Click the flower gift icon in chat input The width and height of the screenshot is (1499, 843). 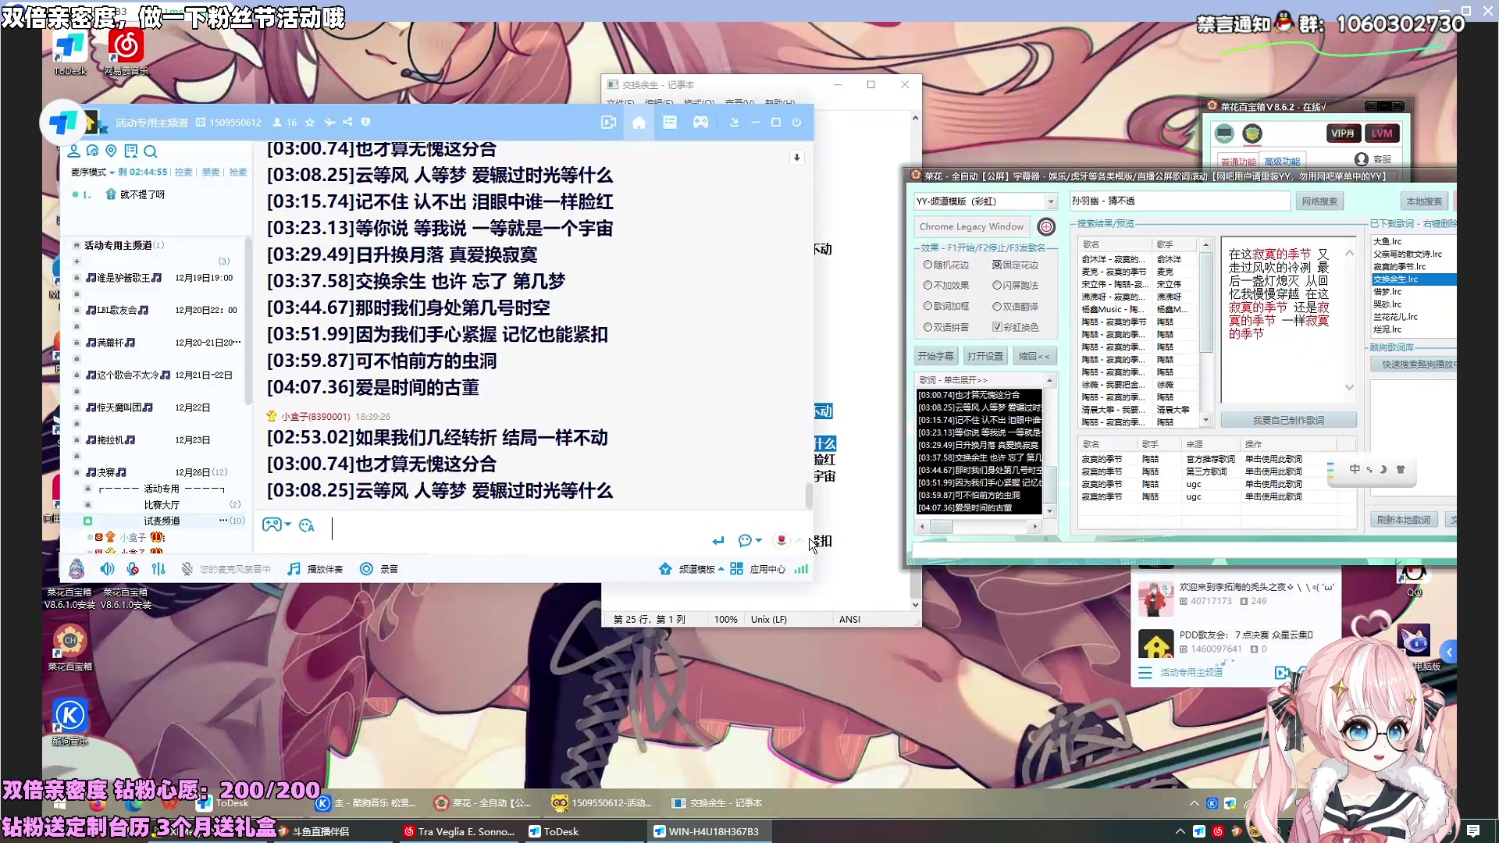click(x=781, y=540)
